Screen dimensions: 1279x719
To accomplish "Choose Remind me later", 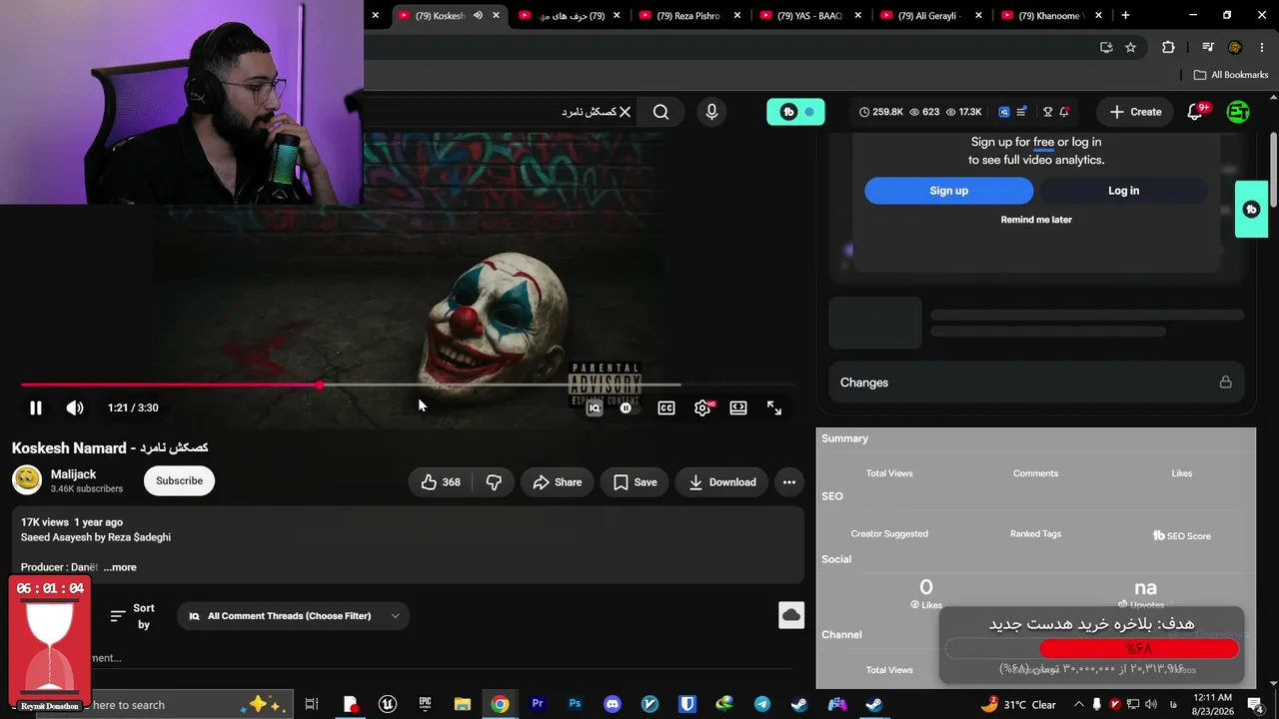I will 1036,220.
